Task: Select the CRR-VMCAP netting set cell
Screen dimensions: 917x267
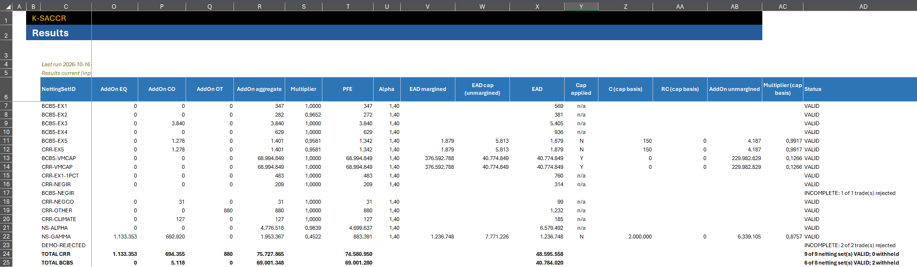Action: 66,167
